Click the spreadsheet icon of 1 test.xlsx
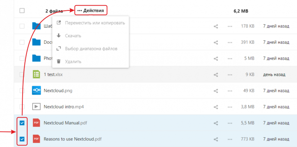The image size is (297, 147). [36, 74]
